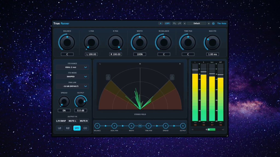
Task: Click the L 100.00 value field
Action: coord(91,54)
